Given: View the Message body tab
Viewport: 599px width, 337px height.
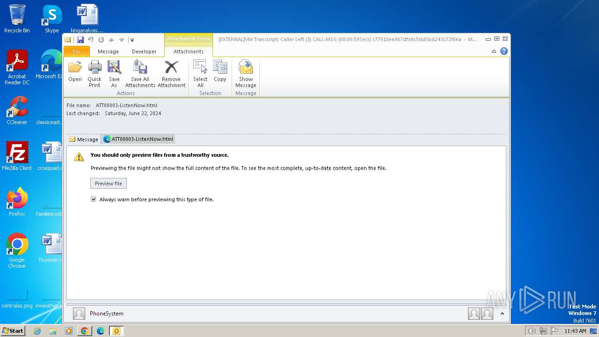Looking at the screenshot, I should 84,139.
